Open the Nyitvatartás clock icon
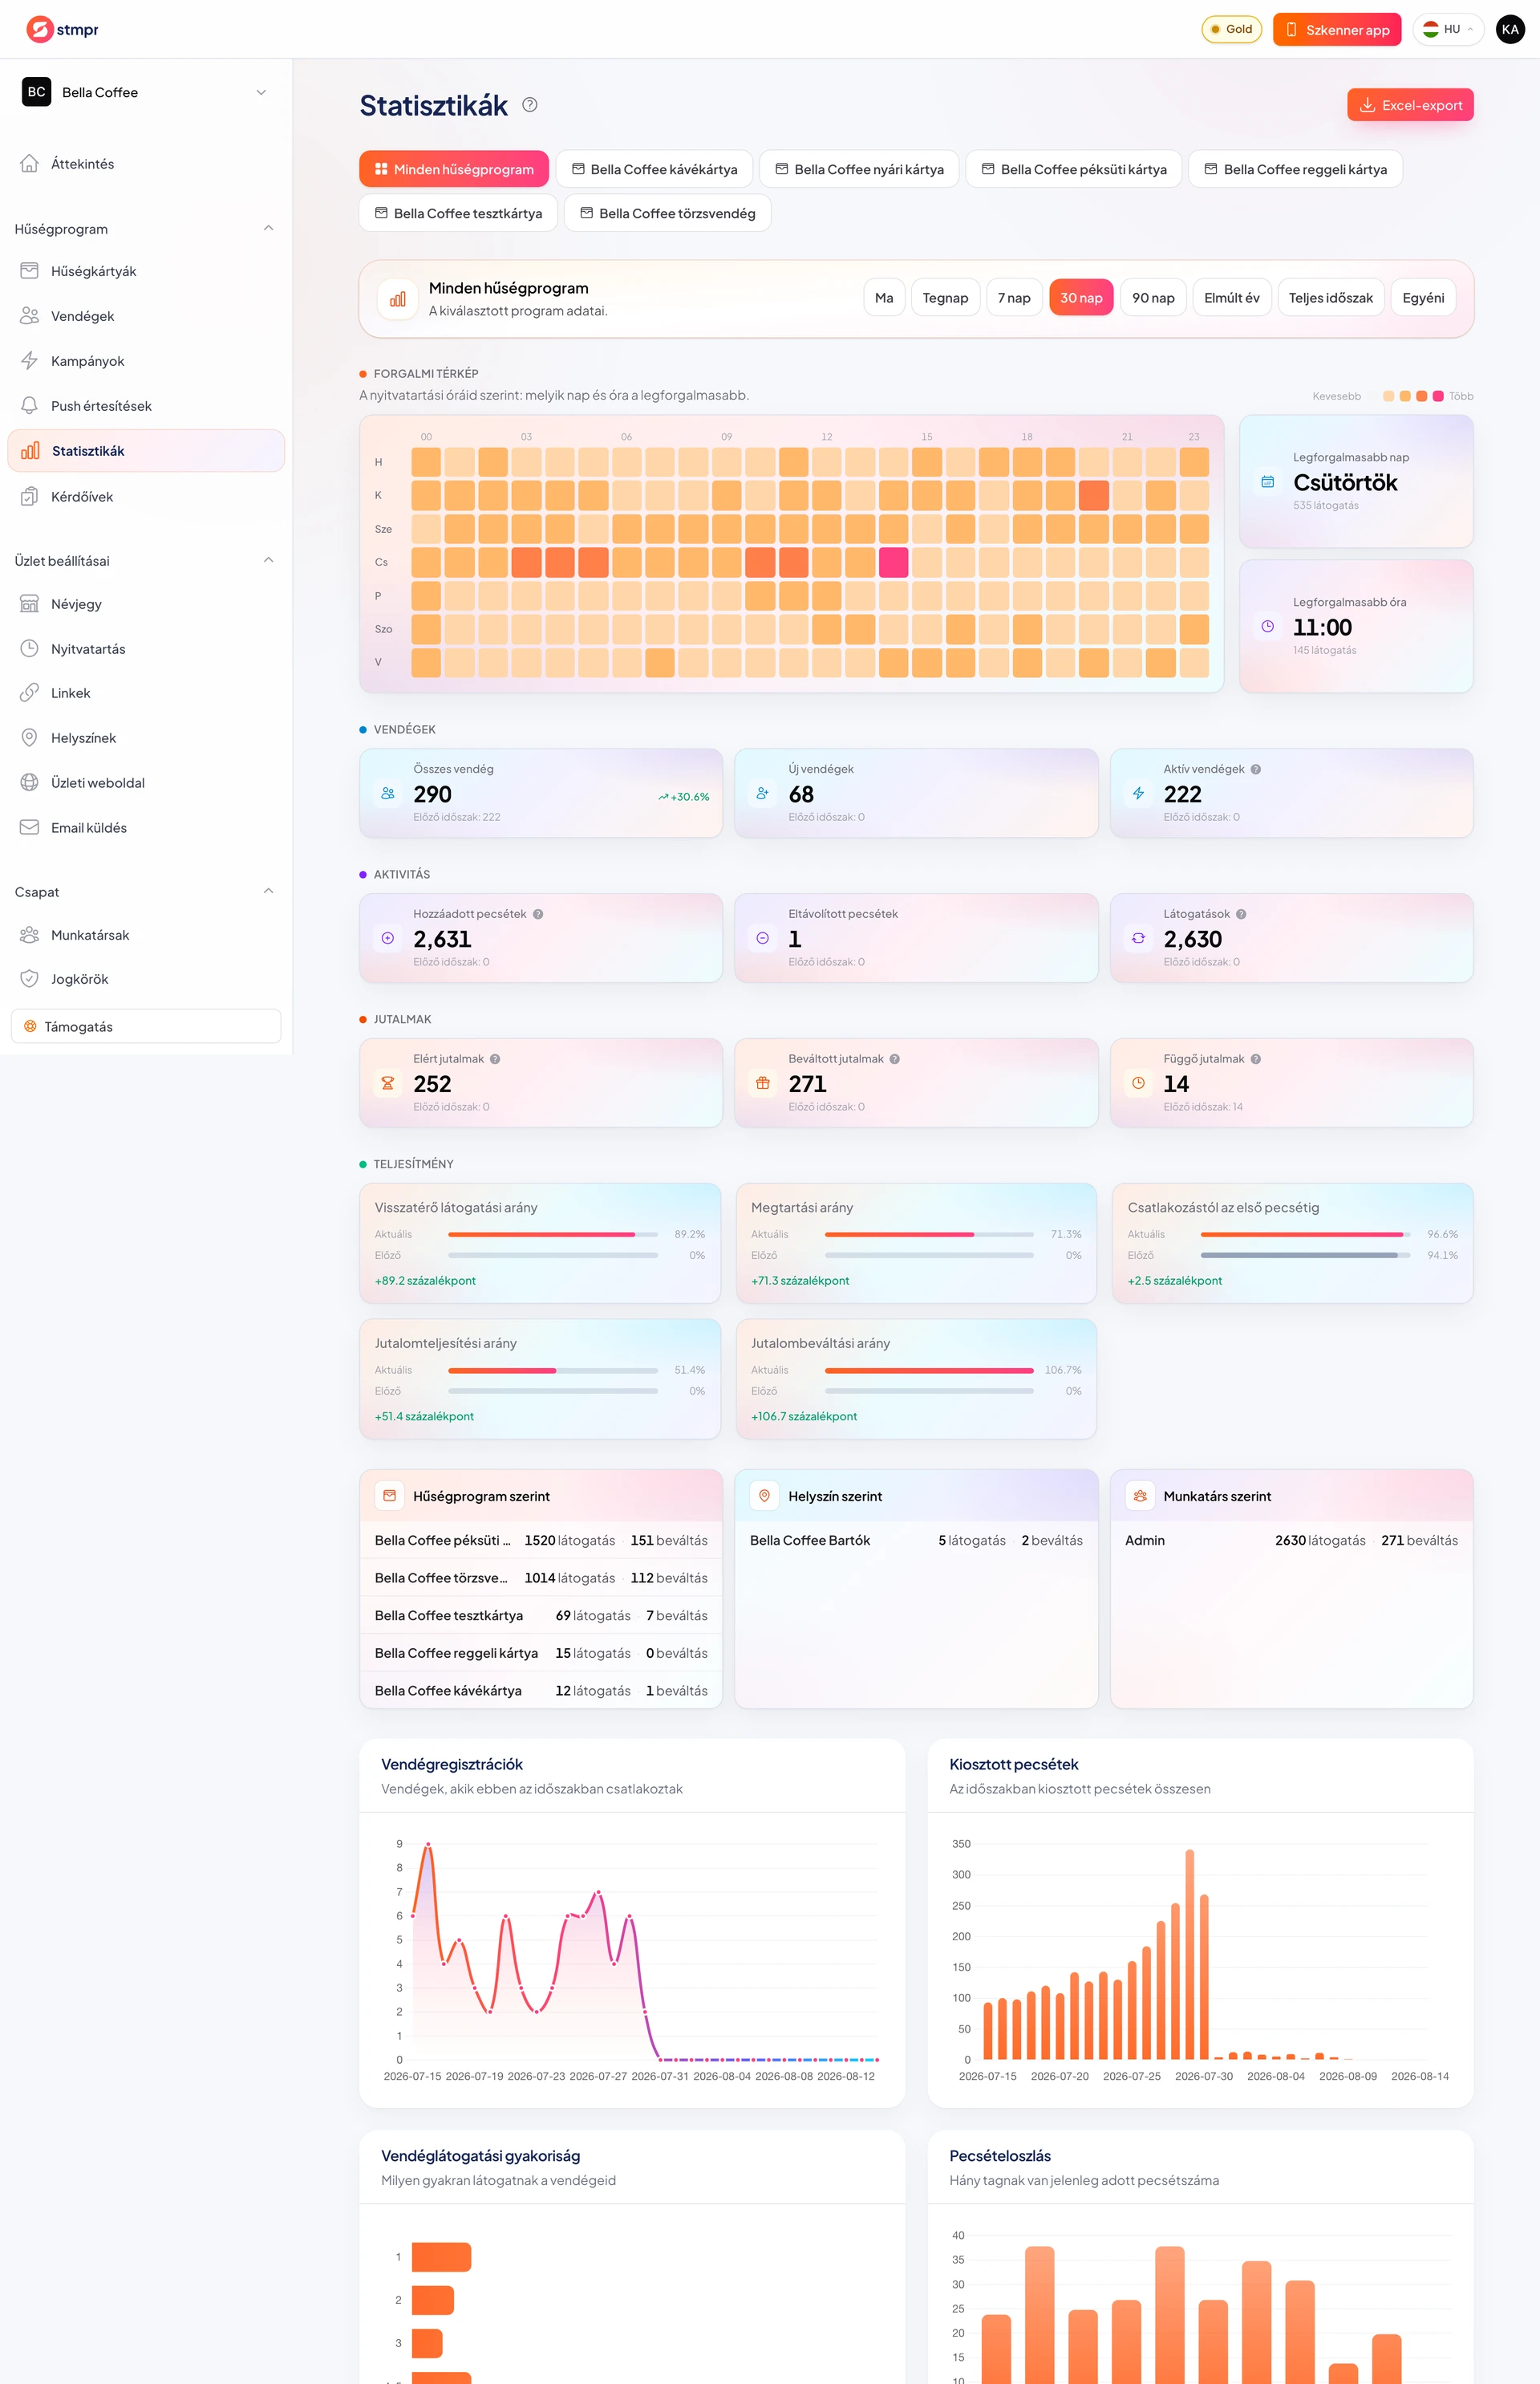Viewport: 1540px width, 2384px height. point(30,648)
